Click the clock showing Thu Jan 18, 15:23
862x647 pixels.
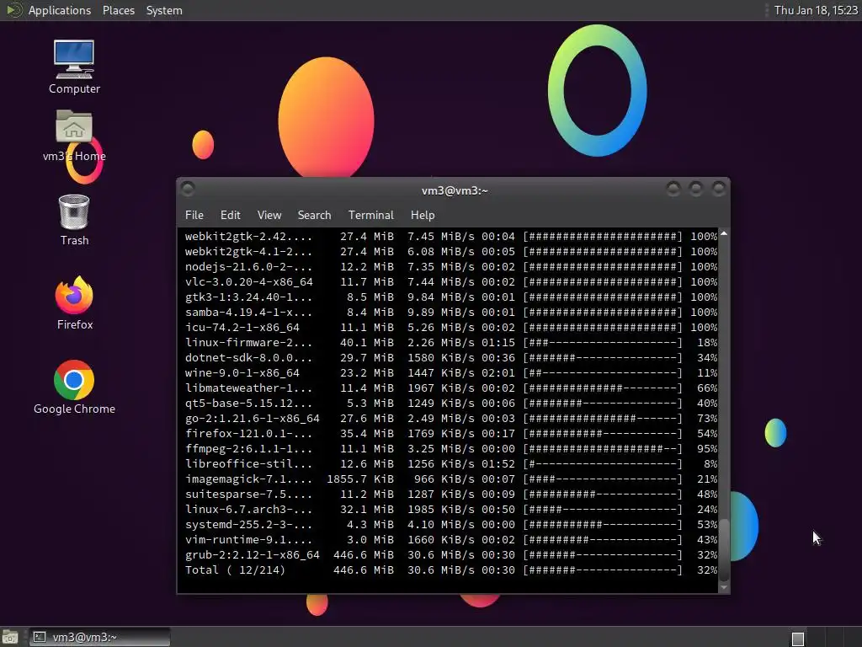point(816,10)
